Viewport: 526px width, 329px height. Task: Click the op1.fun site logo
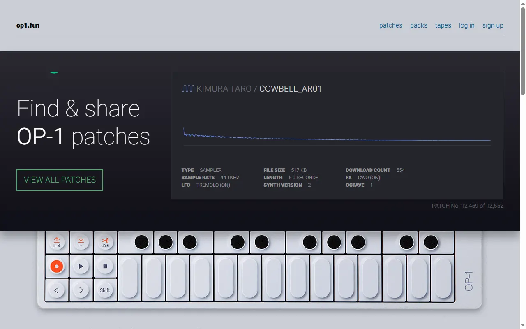pos(28,25)
